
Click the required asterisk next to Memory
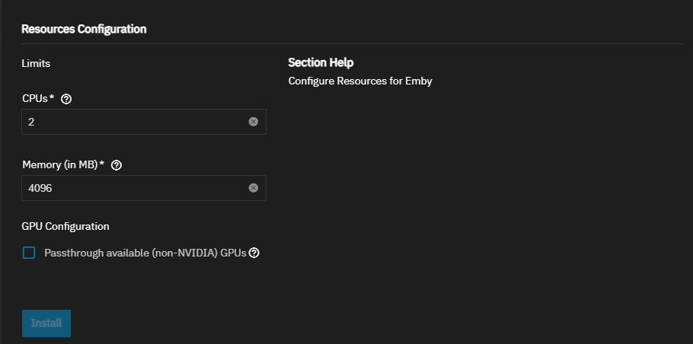pyautogui.click(x=102, y=164)
